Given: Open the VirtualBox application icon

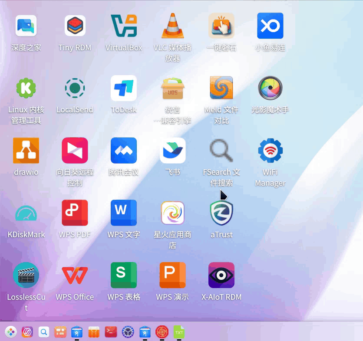Looking at the screenshot, I should point(124,26).
